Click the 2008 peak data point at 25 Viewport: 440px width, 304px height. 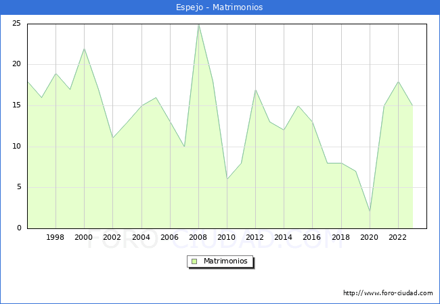[x=198, y=24]
